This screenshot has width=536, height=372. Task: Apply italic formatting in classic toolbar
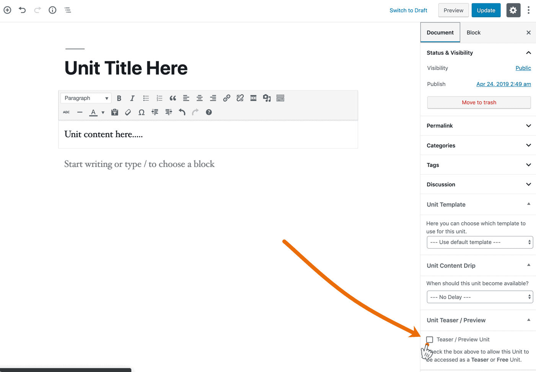point(132,98)
